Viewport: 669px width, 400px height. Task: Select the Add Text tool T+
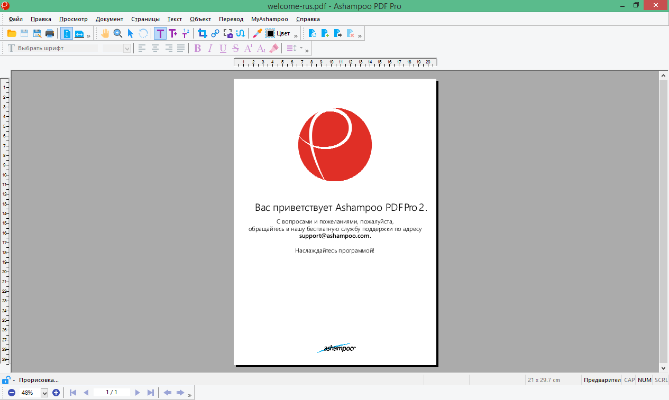[x=173, y=33]
